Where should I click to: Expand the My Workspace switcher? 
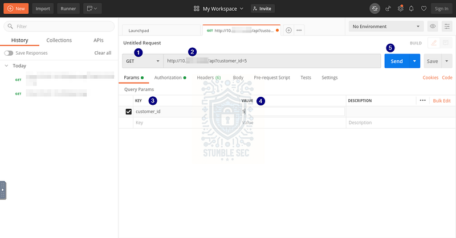pos(218,9)
